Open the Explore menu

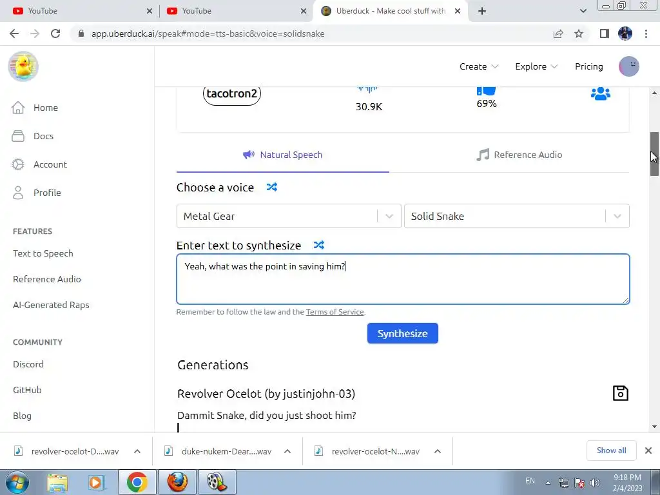[536, 66]
